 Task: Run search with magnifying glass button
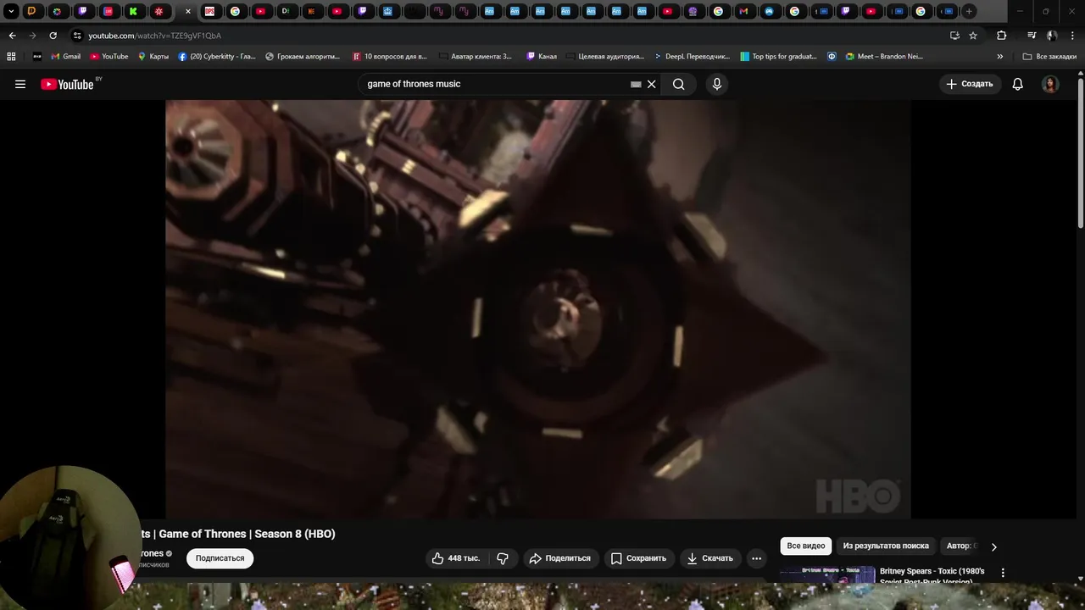tap(678, 84)
